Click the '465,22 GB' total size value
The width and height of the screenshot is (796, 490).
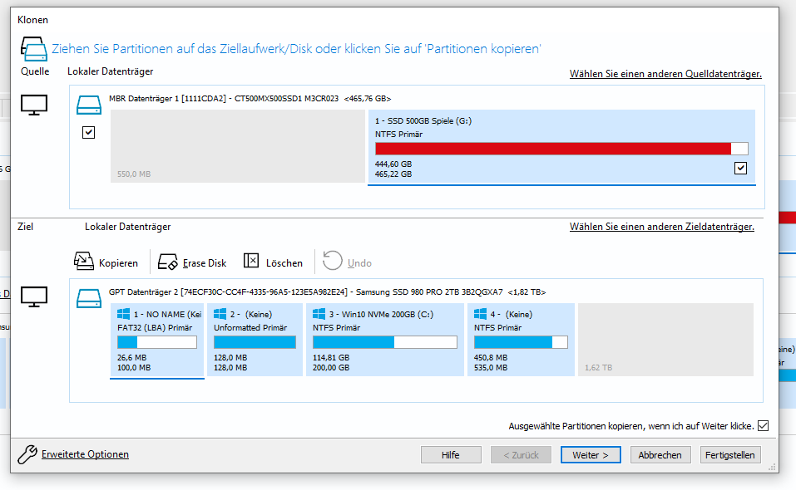tap(393, 174)
